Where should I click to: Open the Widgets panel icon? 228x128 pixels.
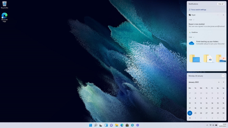coord(106,125)
